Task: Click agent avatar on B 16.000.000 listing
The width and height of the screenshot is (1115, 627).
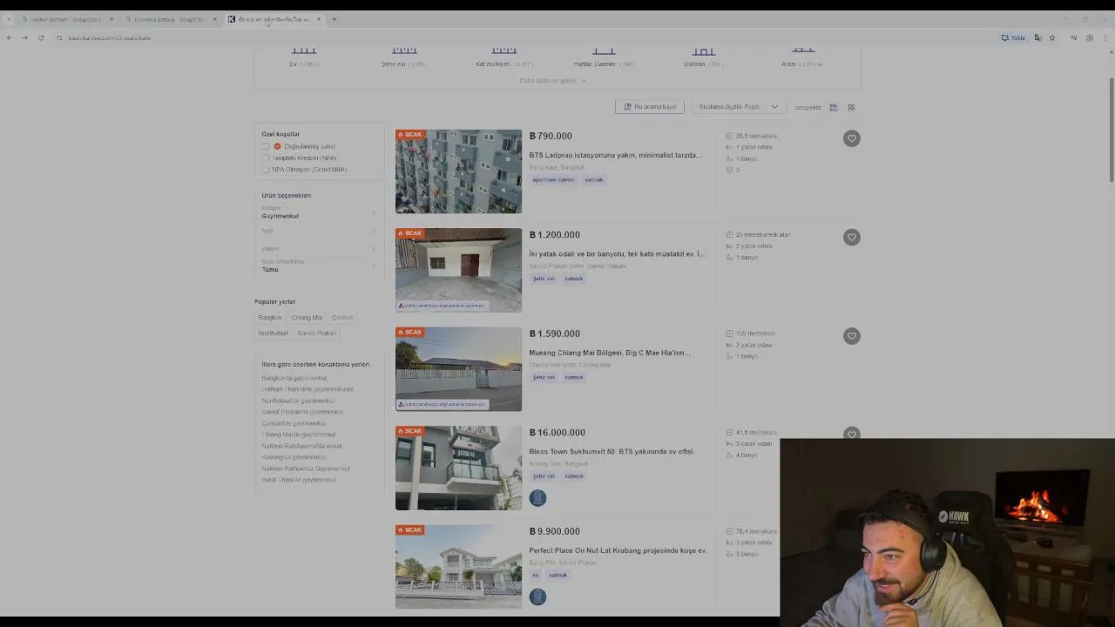Action: pyautogui.click(x=537, y=497)
